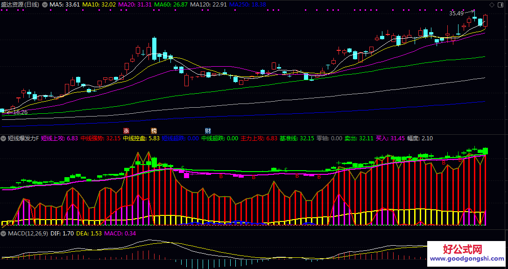This screenshot has width=508, height=269.
Task: Select the MA5: 33.61 label
Action: pos(65,5)
